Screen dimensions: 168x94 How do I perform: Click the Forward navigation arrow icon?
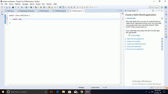(95, 7)
